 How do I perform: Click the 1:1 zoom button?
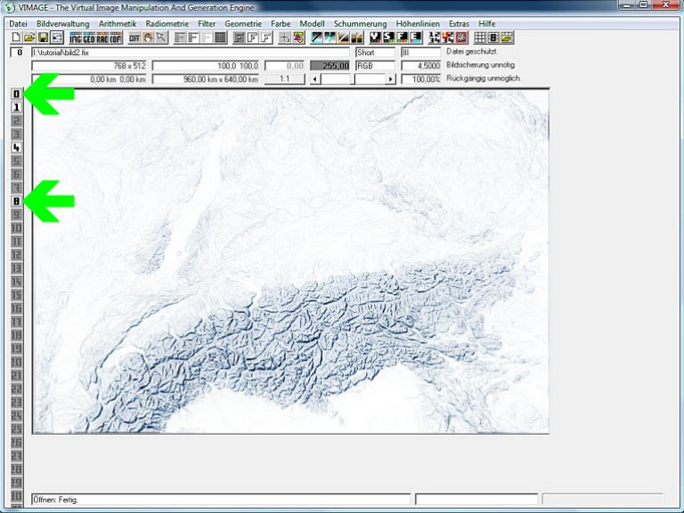tap(285, 79)
